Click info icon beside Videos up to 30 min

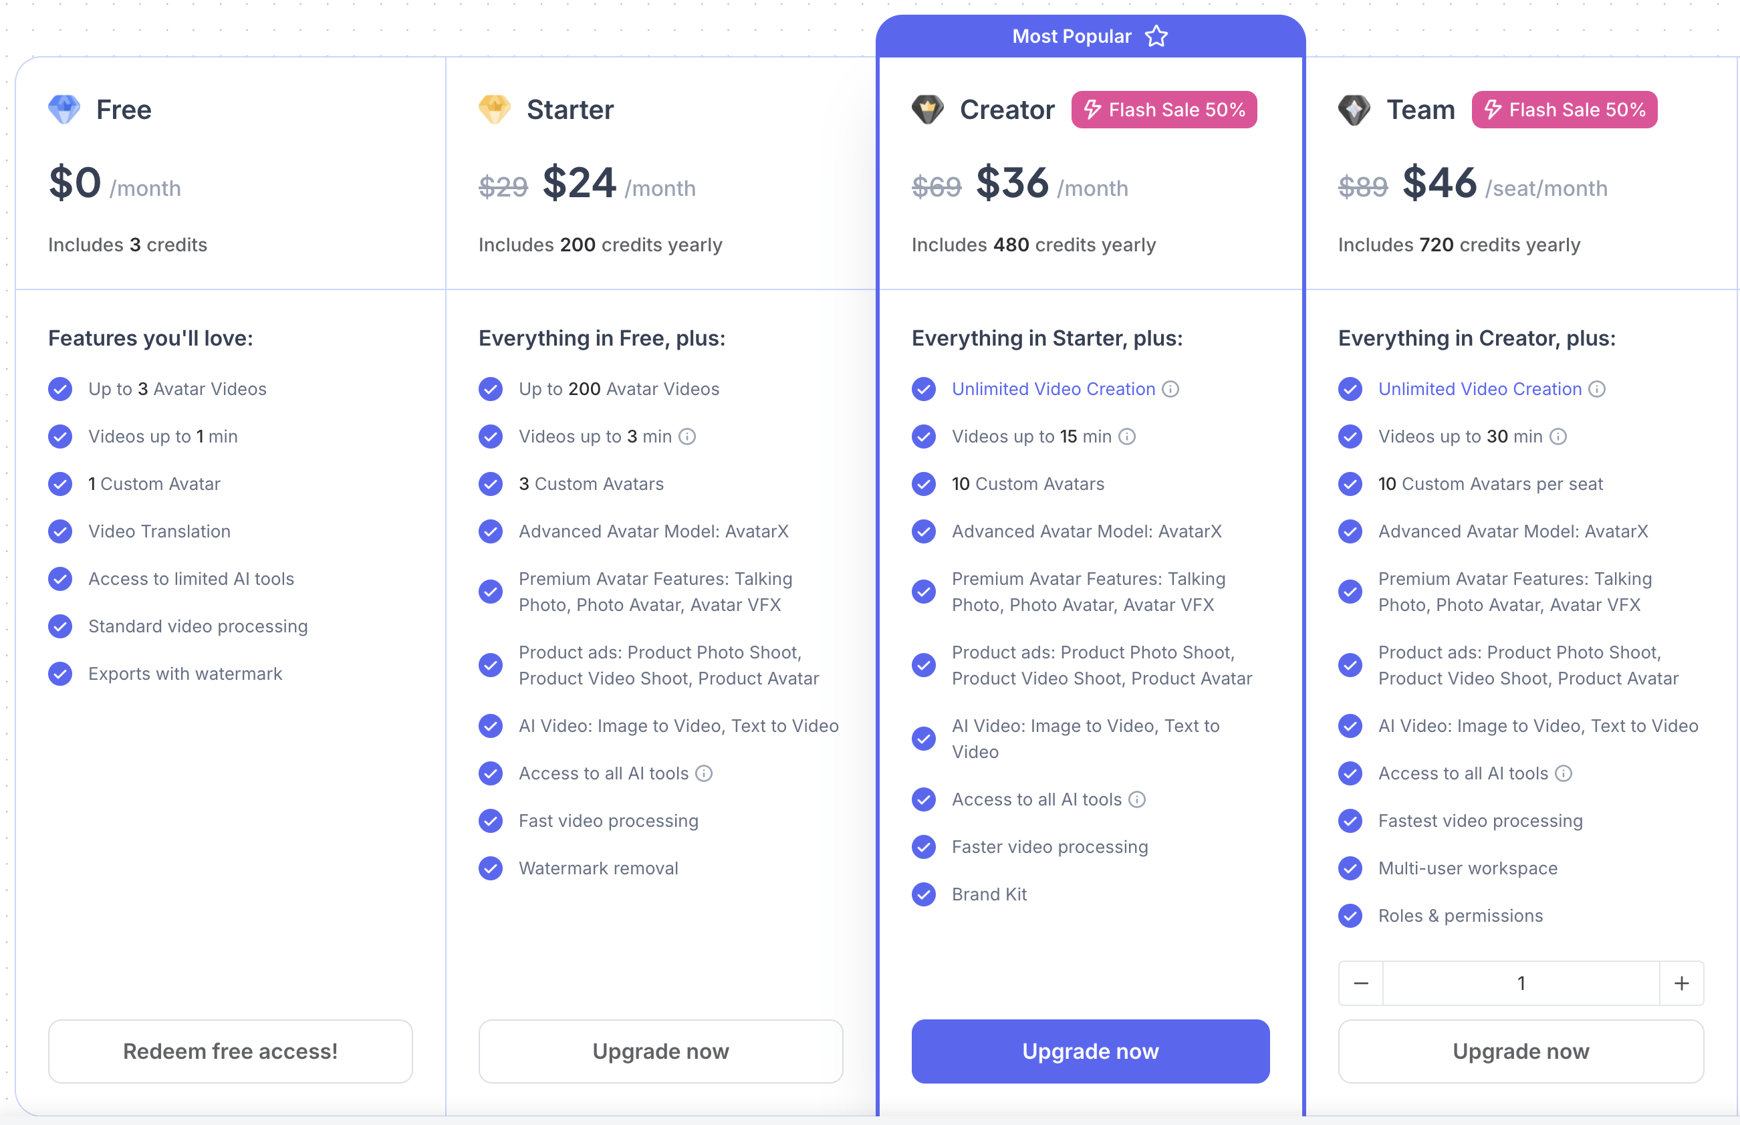(1558, 437)
